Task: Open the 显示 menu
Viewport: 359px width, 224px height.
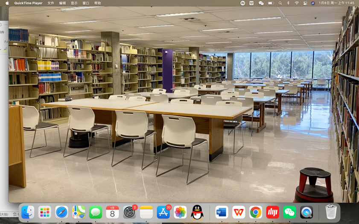Action: 74,3
